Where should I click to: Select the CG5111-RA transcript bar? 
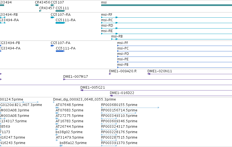[60, 23]
